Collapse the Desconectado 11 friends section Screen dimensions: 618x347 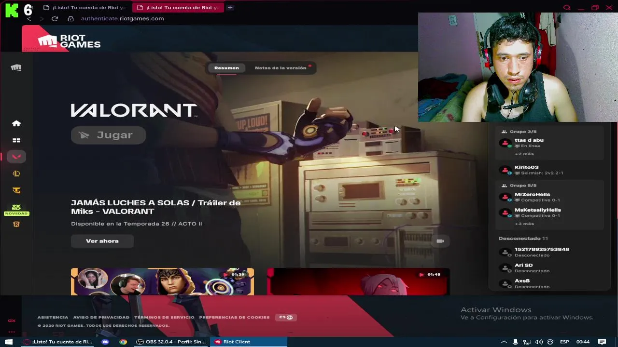[523, 239]
